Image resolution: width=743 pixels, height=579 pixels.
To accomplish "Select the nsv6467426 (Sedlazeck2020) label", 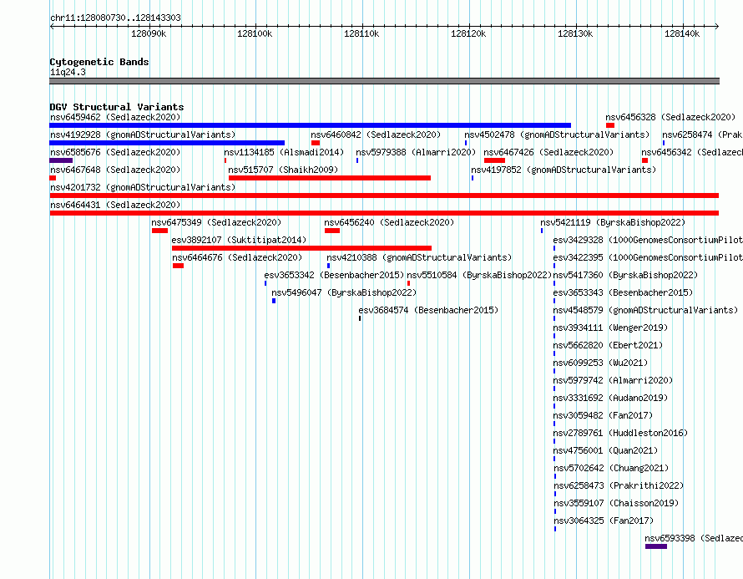I will (x=548, y=152).
